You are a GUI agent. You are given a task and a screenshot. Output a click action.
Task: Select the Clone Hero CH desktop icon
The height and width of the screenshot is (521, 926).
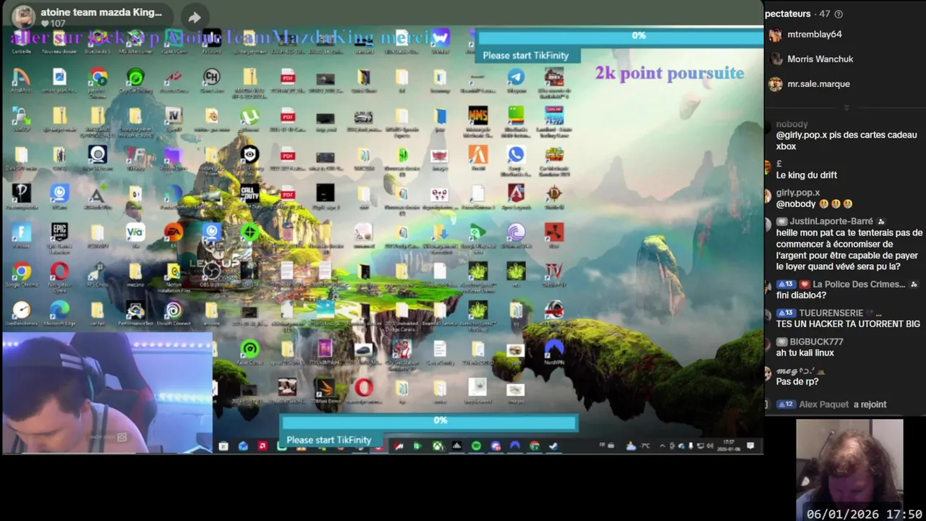pyautogui.click(x=211, y=80)
